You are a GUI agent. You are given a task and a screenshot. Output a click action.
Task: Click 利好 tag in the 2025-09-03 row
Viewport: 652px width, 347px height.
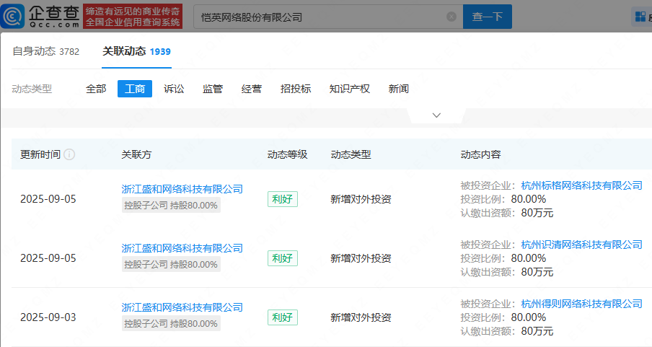pyautogui.click(x=282, y=317)
